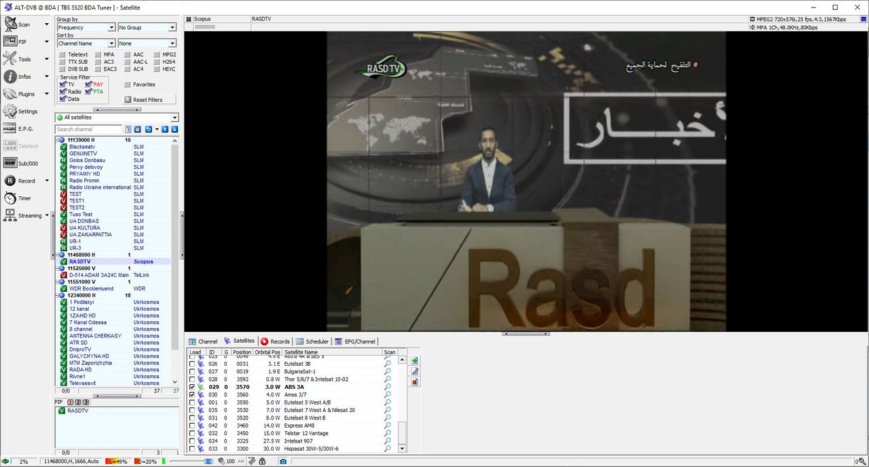Image resolution: width=869 pixels, height=467 pixels.
Task: Click the snapshot camera icon in status bar
Action: [x=283, y=462]
